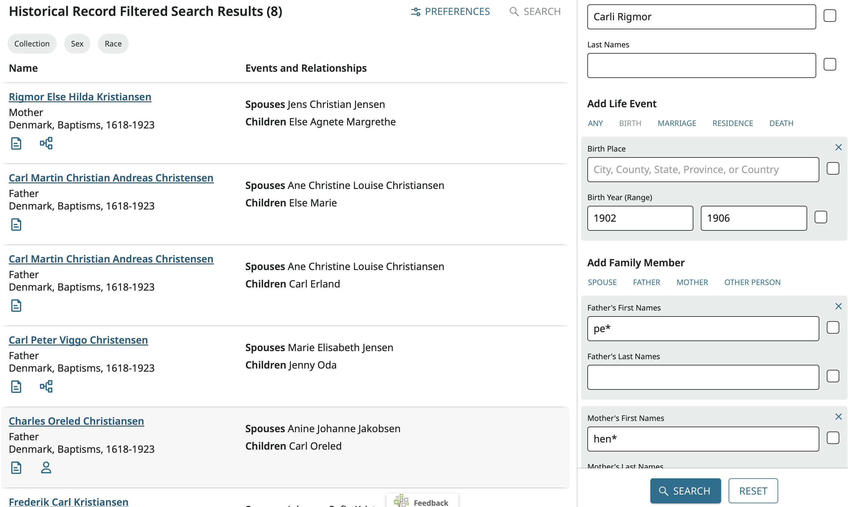The width and height of the screenshot is (848, 507).
Task: Click the tree icon below Carl Peter Viggo Christensen
Action: click(46, 386)
